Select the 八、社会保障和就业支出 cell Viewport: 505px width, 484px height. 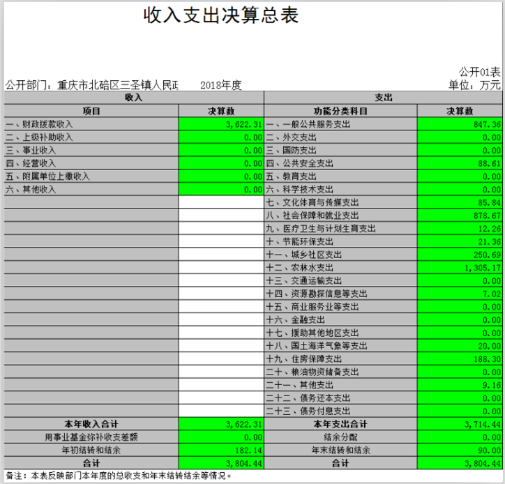340,215
